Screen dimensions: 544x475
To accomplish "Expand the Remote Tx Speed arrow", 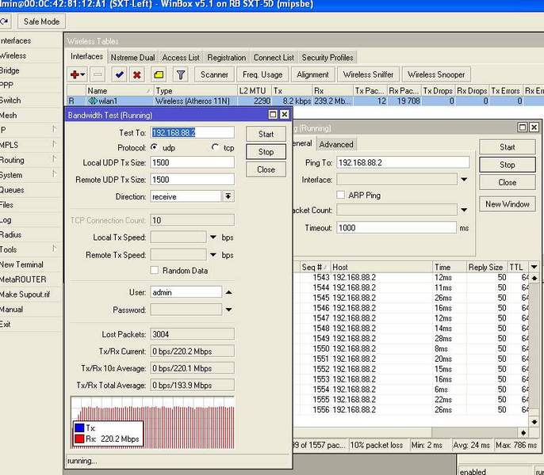I will point(213,255).
